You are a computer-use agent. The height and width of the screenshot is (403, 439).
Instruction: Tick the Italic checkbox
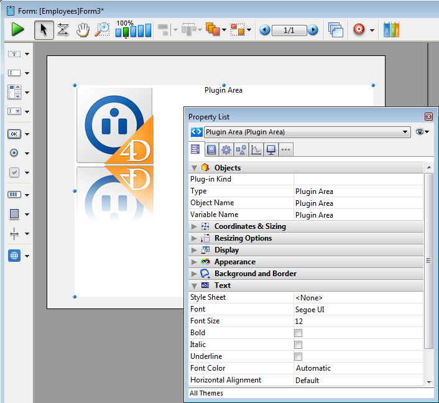click(298, 345)
